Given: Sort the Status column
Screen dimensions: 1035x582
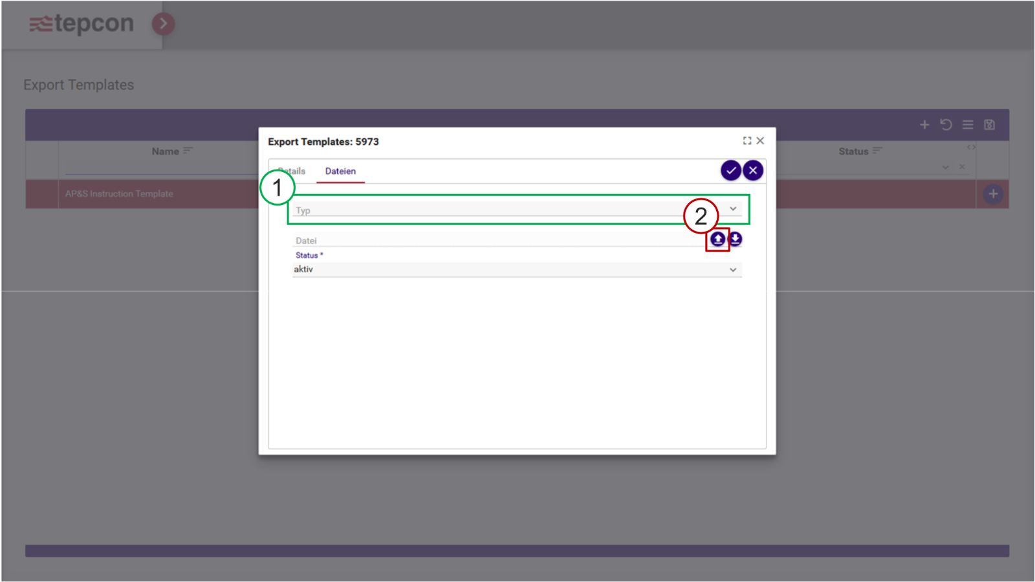Looking at the screenshot, I should point(878,150).
